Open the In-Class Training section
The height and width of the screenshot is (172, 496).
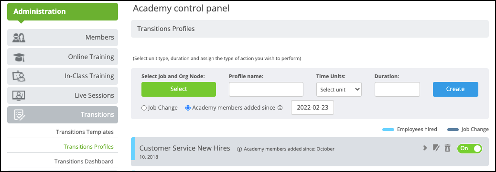63,76
